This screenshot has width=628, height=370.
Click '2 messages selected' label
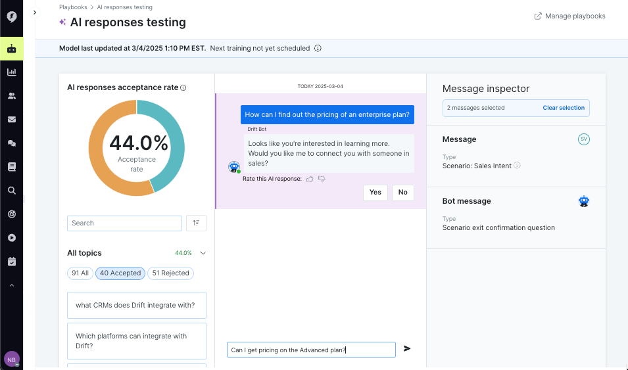[x=476, y=108]
